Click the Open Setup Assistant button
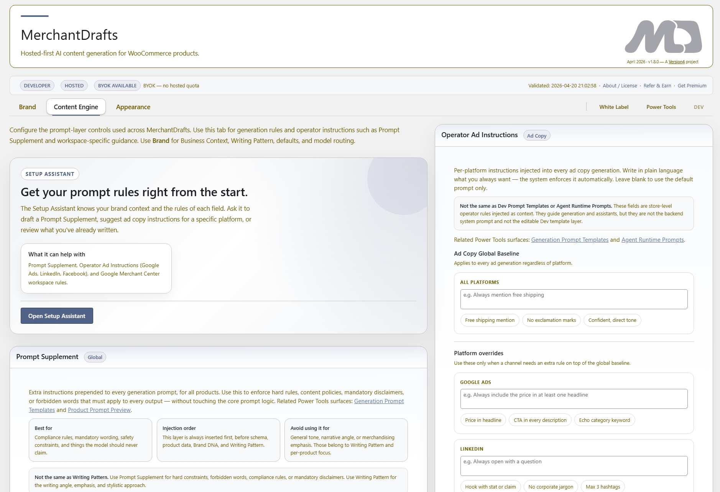Viewport: 720px width, 492px height. pos(57,316)
